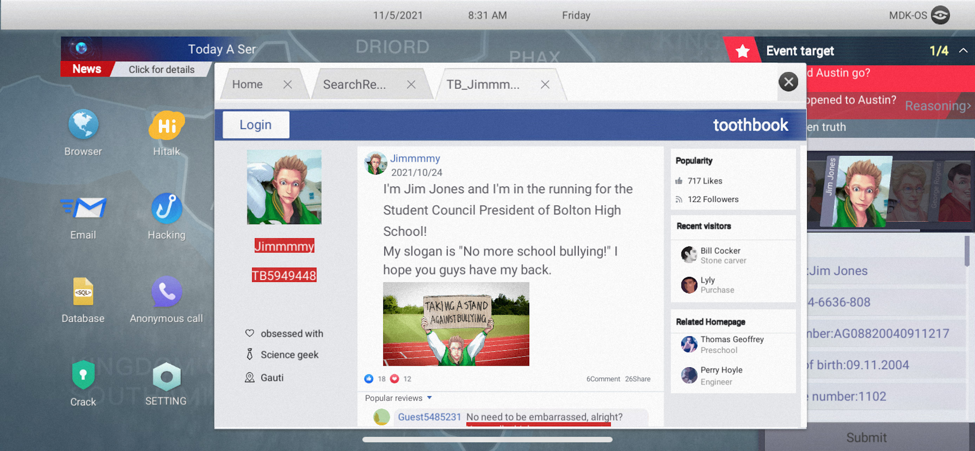Click the Submit button
The image size is (975, 451).
click(866, 437)
